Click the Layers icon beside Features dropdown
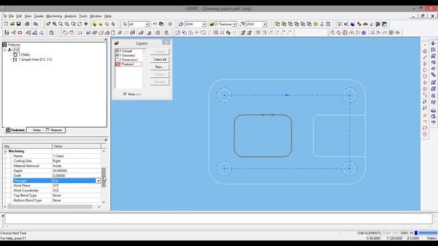Image resolution: width=438 pixels, height=246 pixels. point(212,25)
